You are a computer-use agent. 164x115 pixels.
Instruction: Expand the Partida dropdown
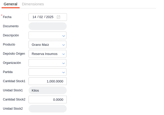point(63,72)
